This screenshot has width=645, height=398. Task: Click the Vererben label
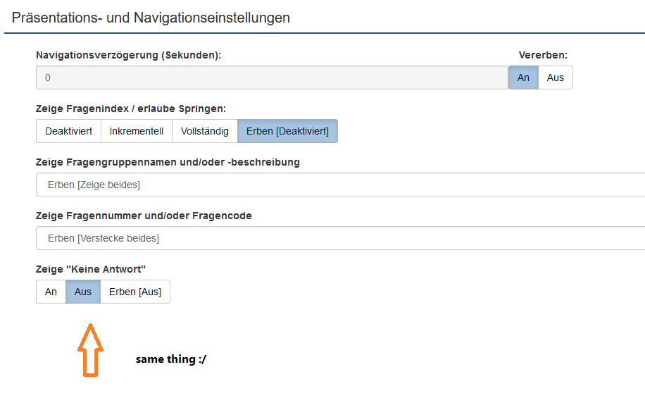click(x=543, y=55)
